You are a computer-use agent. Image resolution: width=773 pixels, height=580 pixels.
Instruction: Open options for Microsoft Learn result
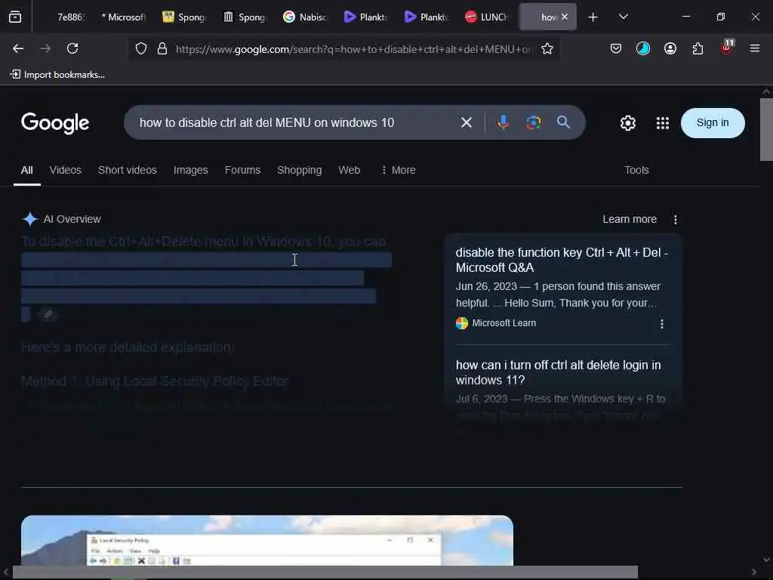pyautogui.click(x=661, y=323)
